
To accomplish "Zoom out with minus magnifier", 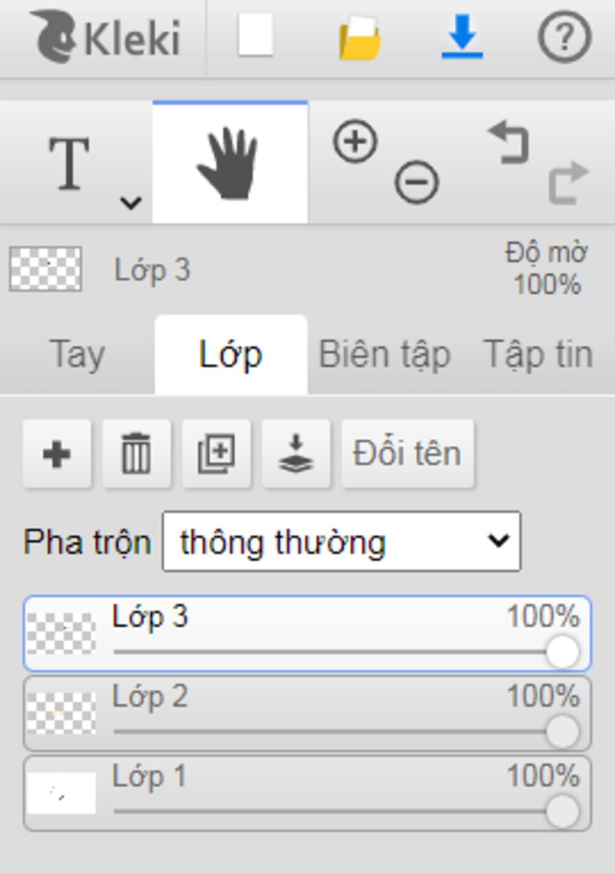I will click(x=416, y=182).
